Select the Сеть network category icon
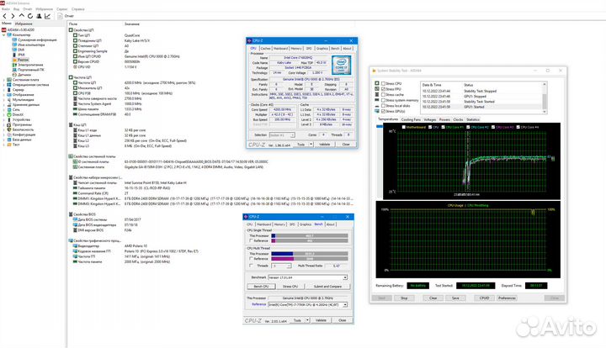Screen dimensions: 606x348 [9, 109]
